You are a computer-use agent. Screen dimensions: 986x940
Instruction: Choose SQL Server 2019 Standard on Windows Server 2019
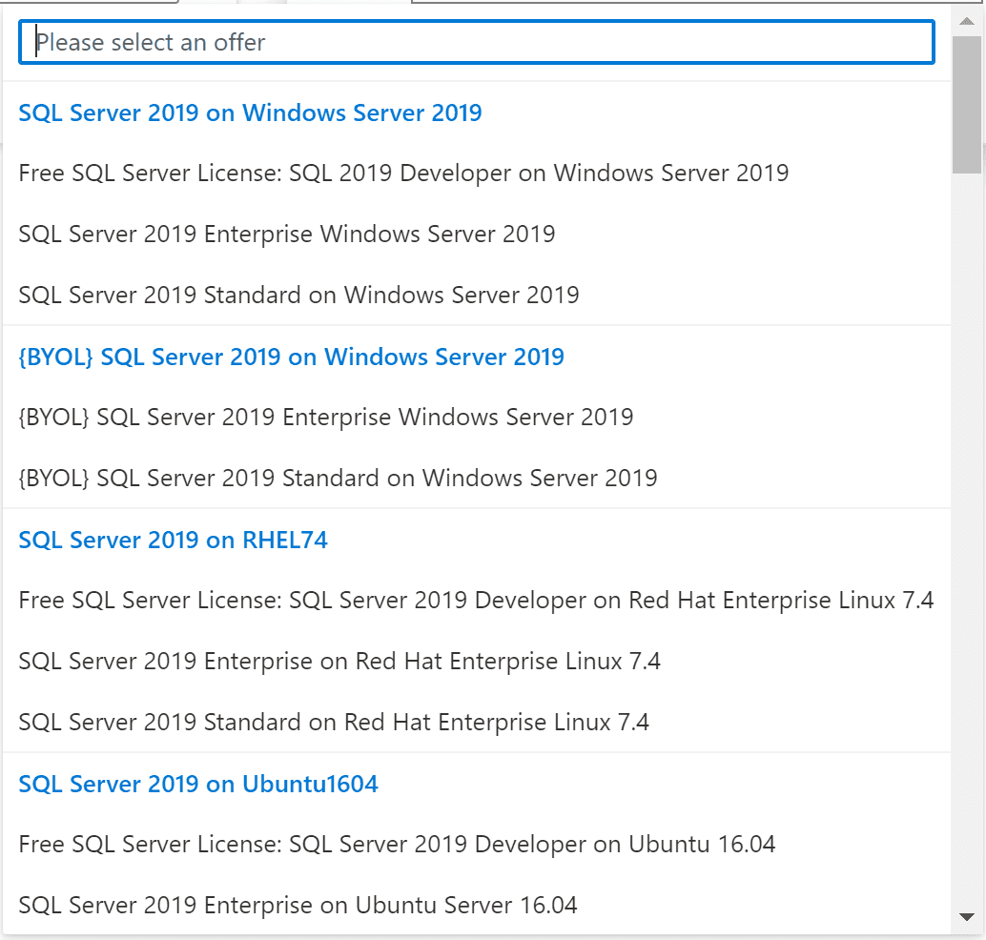pos(298,296)
